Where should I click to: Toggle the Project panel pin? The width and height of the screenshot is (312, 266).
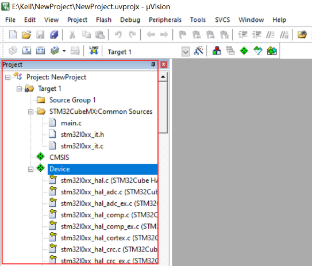click(153, 64)
